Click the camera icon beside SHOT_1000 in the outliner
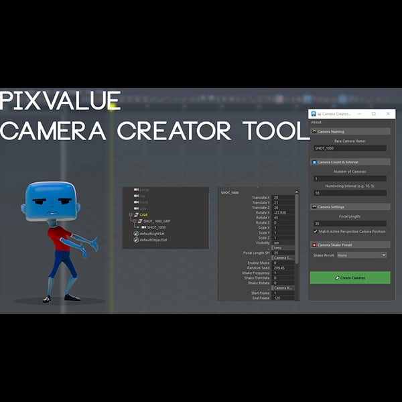 pyautogui.click(x=144, y=227)
